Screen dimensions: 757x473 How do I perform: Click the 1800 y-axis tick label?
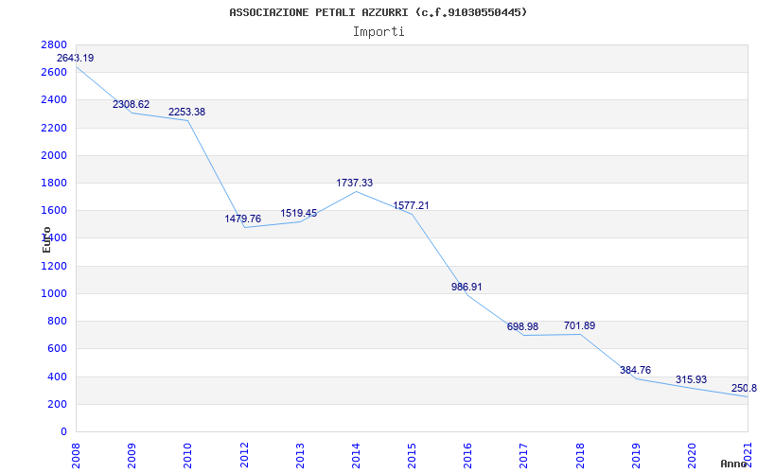point(54,183)
